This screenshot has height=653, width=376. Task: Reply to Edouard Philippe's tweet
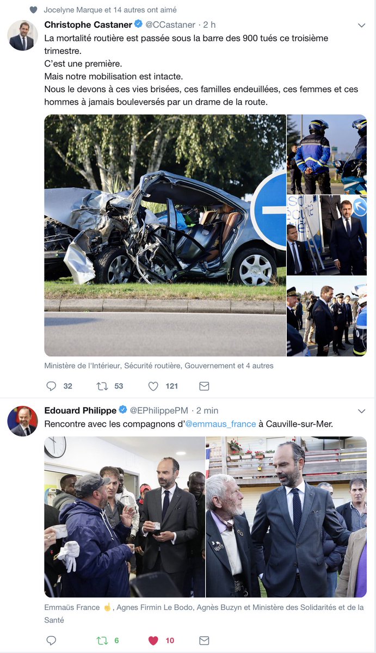pos(51,640)
